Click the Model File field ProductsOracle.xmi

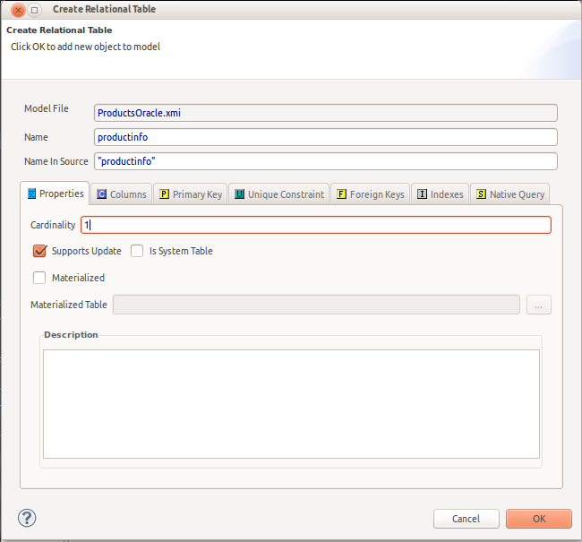(x=326, y=113)
